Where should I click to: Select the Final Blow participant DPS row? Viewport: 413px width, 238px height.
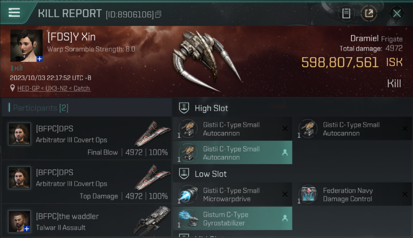click(86, 138)
